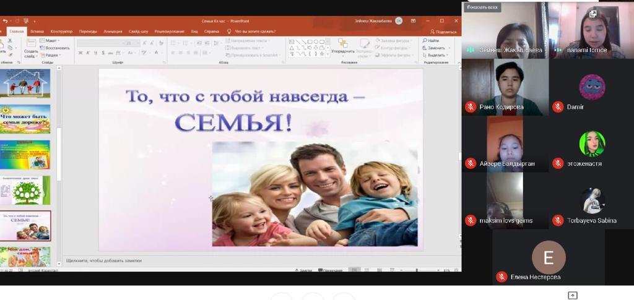Screen dimensions: 634x300
Task: Click the present screen icon at bottom right
Action: tap(573, 295)
